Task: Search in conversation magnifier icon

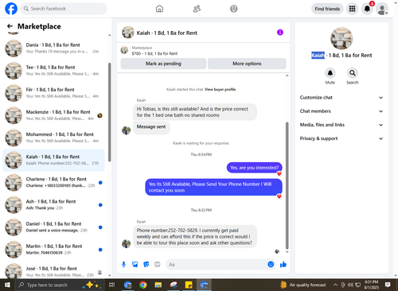Action: pyautogui.click(x=353, y=73)
